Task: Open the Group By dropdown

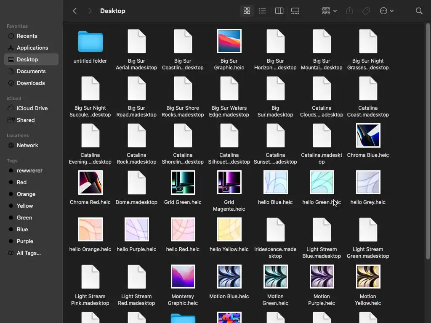Action: pyautogui.click(x=329, y=11)
